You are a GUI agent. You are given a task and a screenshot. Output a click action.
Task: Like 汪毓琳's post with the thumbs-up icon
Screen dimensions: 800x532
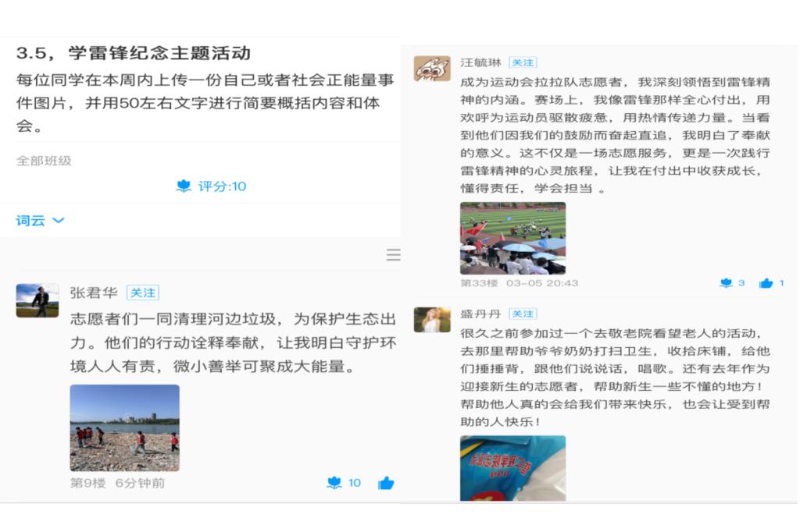click(766, 283)
